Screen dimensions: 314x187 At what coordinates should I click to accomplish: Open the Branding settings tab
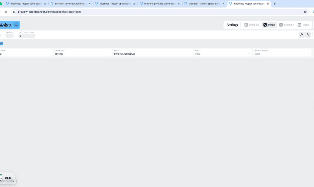287,25
